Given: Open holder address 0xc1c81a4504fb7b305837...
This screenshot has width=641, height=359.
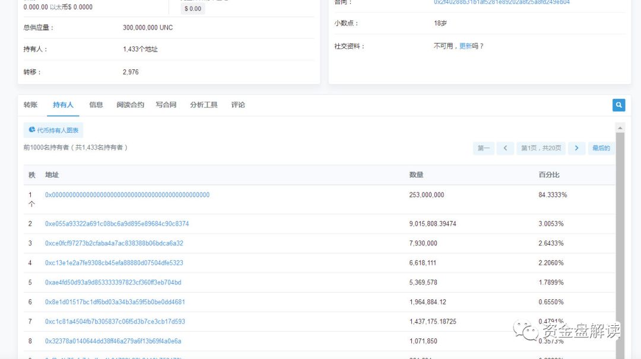Looking at the screenshot, I should [115, 322].
